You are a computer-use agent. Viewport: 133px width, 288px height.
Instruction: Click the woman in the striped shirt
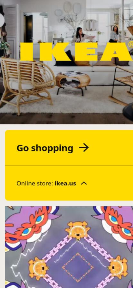click(x=114, y=34)
